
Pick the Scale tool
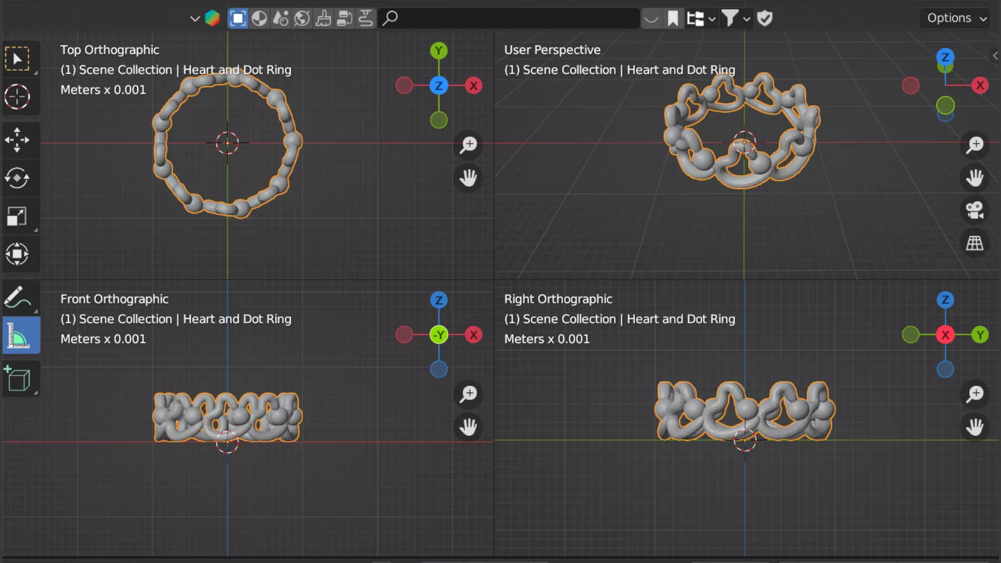point(17,216)
